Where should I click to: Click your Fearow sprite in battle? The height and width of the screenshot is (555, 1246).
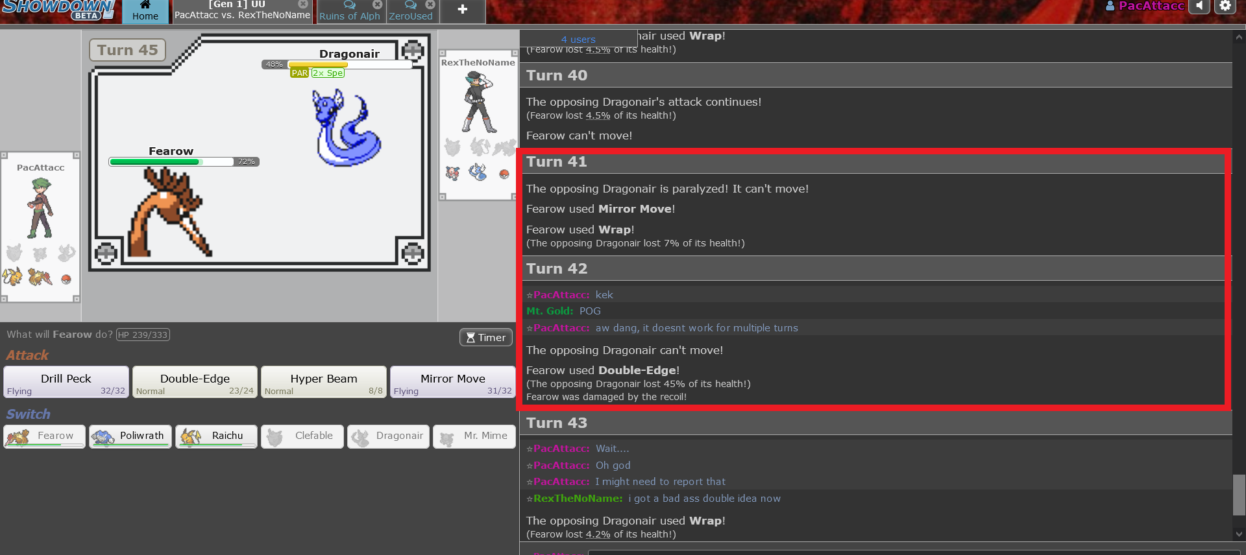click(169, 213)
